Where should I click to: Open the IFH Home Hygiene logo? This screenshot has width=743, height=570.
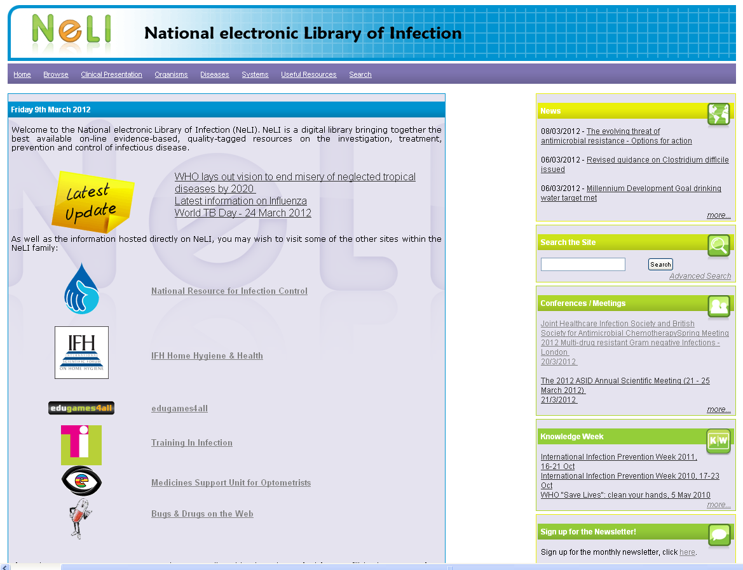click(81, 352)
